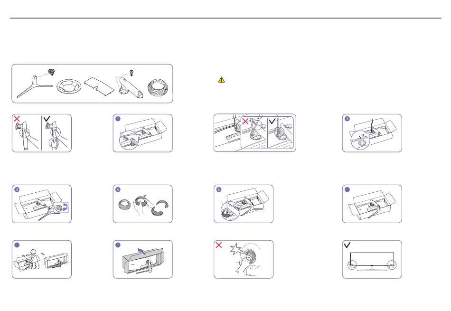Click the step 2 numbered circle
The height and width of the screenshot is (311, 451).
[x=347, y=119]
